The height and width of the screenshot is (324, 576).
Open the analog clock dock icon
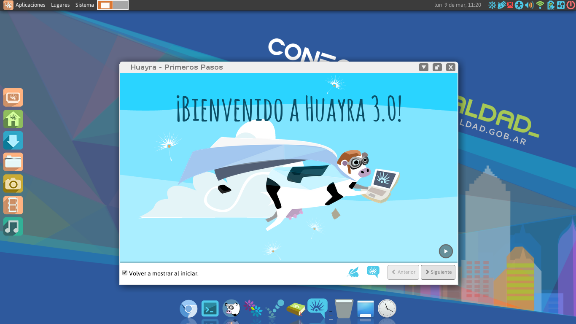pyautogui.click(x=387, y=309)
